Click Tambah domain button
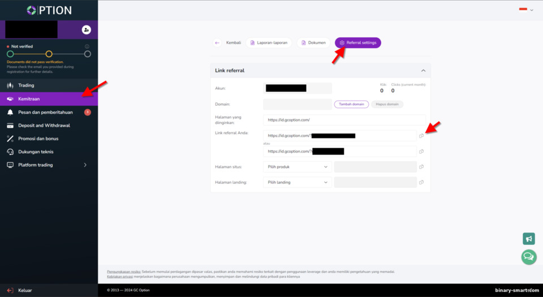 tap(351, 104)
